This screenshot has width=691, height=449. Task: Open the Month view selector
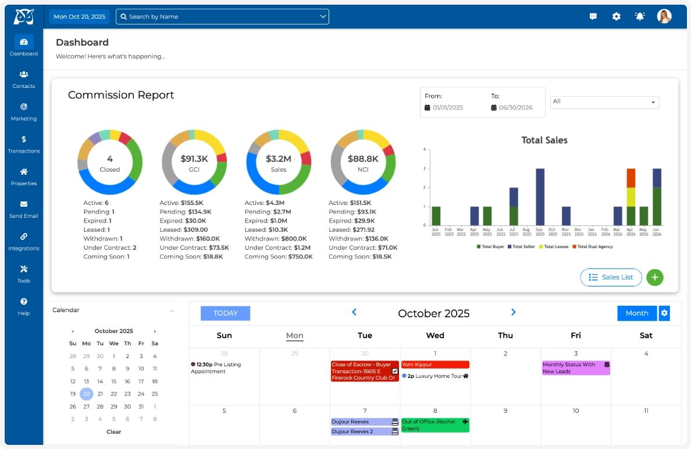(x=636, y=313)
